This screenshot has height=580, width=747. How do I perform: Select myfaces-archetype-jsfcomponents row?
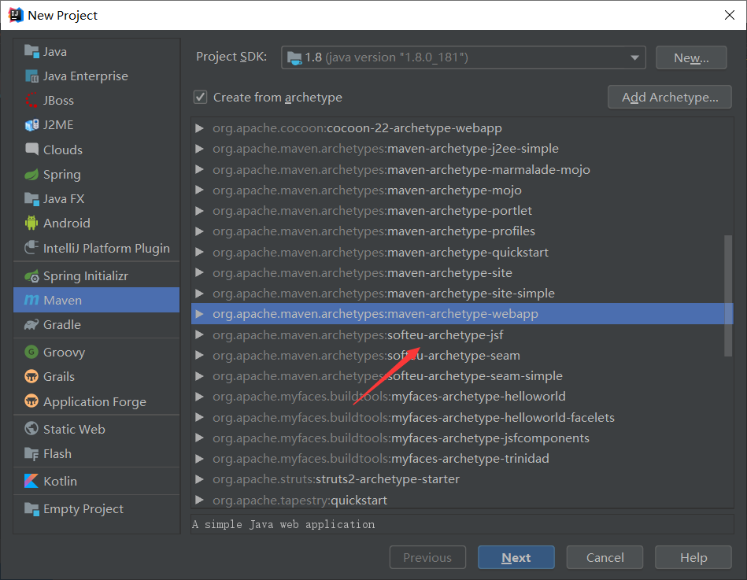462,438
